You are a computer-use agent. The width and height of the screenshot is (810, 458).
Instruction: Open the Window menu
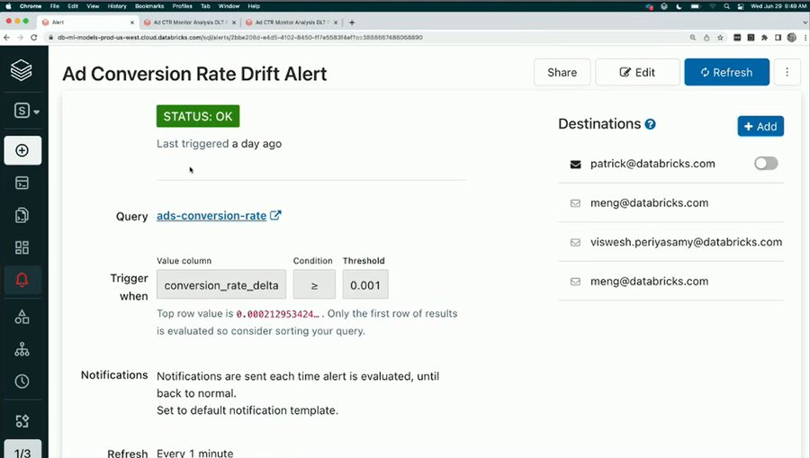[x=229, y=6]
